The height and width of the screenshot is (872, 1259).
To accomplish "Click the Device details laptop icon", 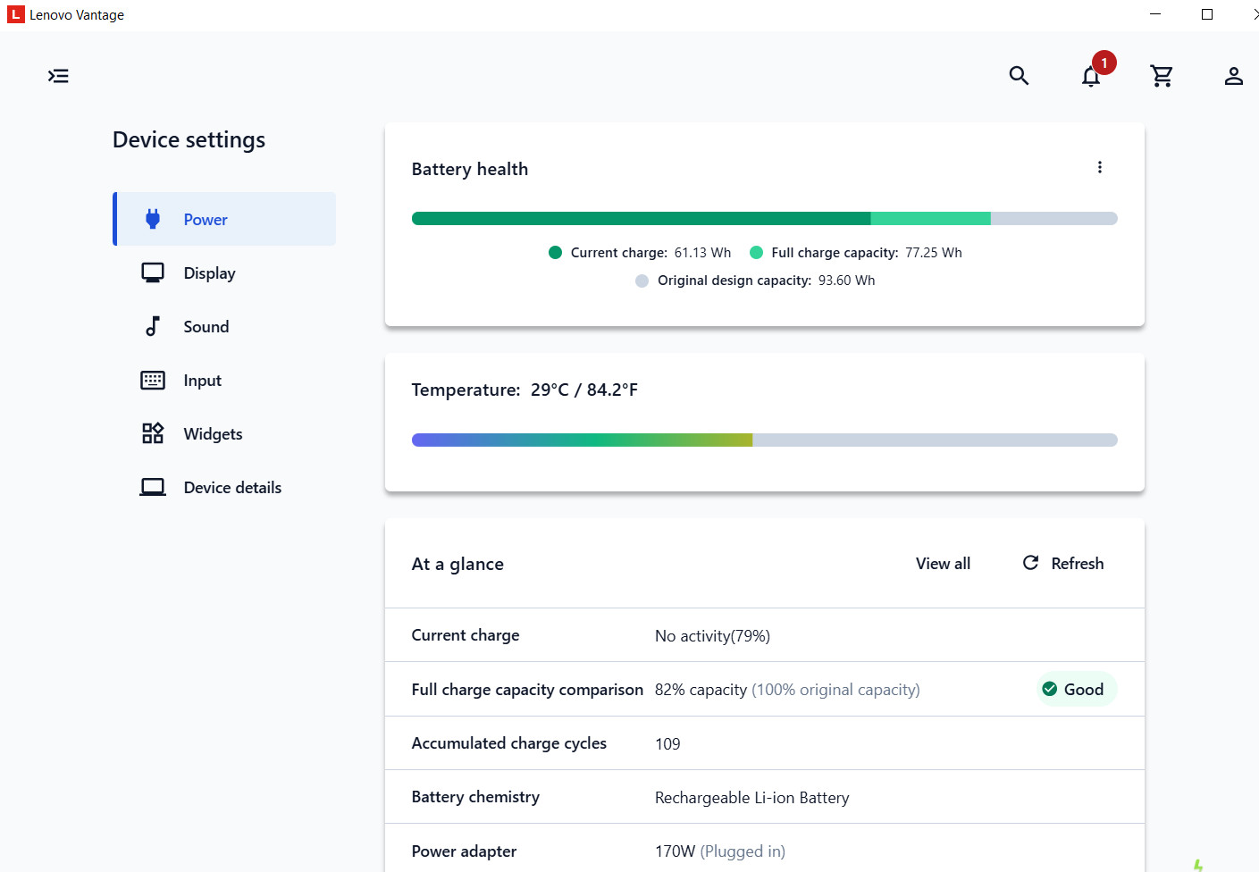I will point(153,487).
